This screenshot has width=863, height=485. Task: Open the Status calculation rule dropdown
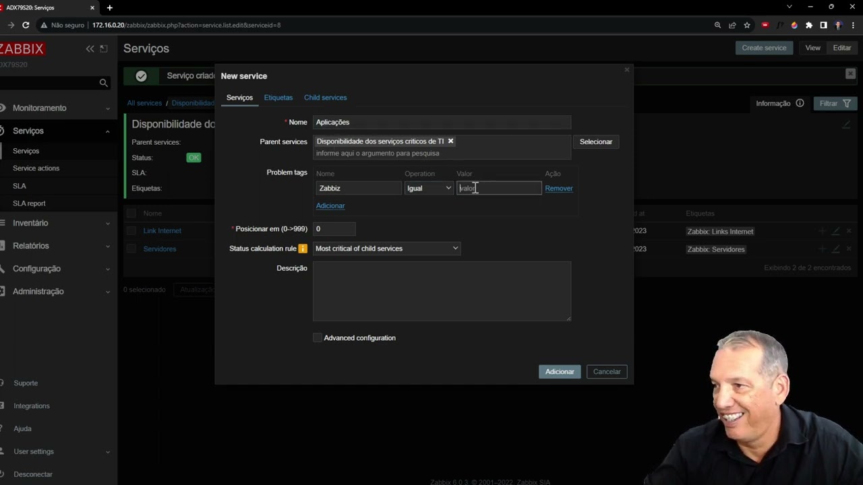(x=387, y=249)
